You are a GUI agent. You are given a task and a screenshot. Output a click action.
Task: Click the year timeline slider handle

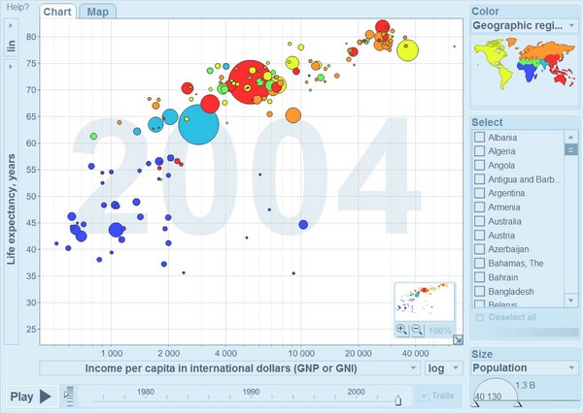pyautogui.click(x=397, y=400)
